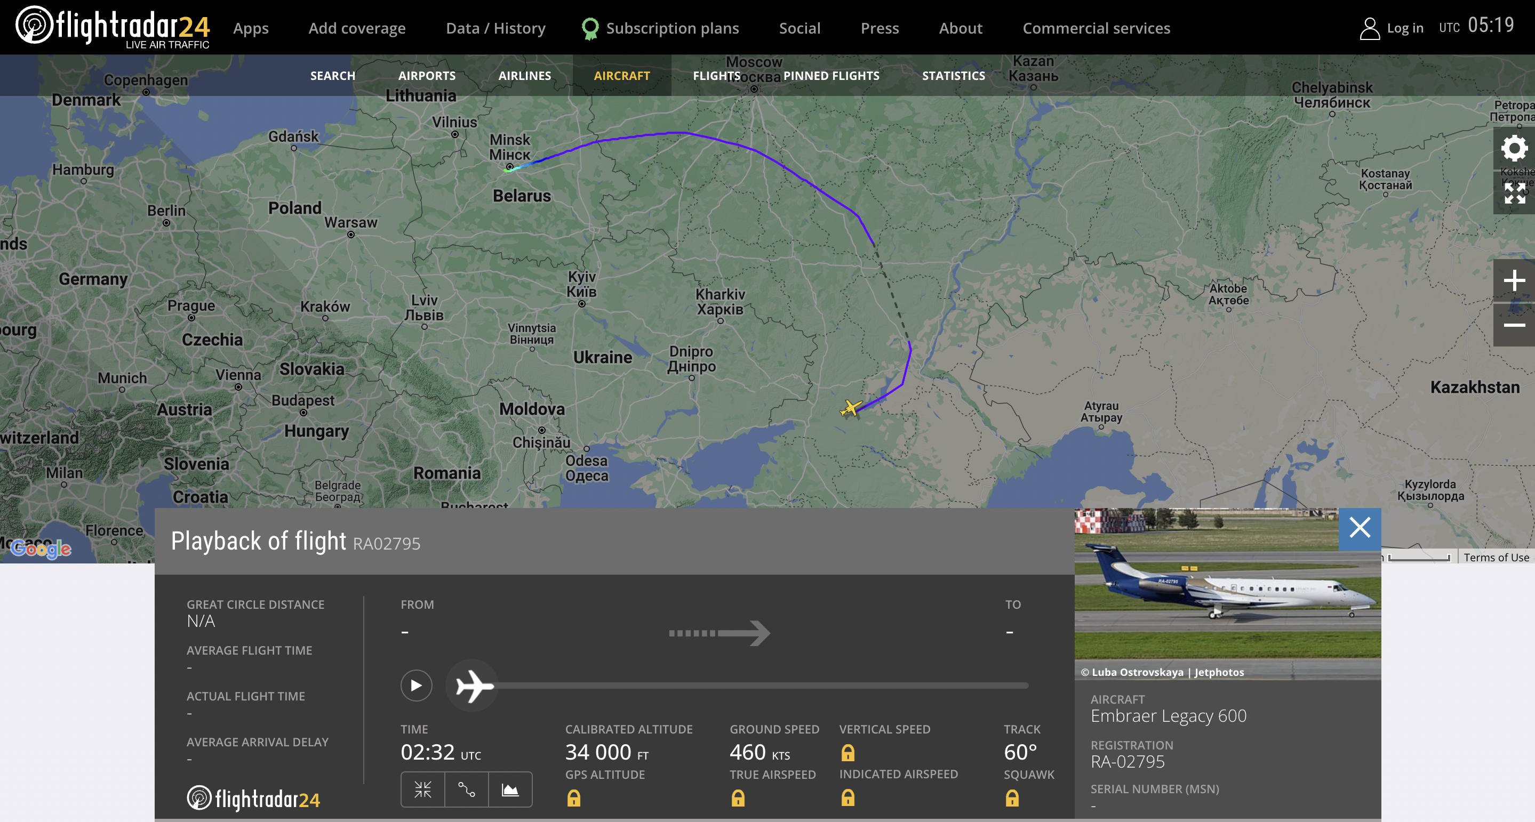Click the Squawk lock icon

point(1012,797)
